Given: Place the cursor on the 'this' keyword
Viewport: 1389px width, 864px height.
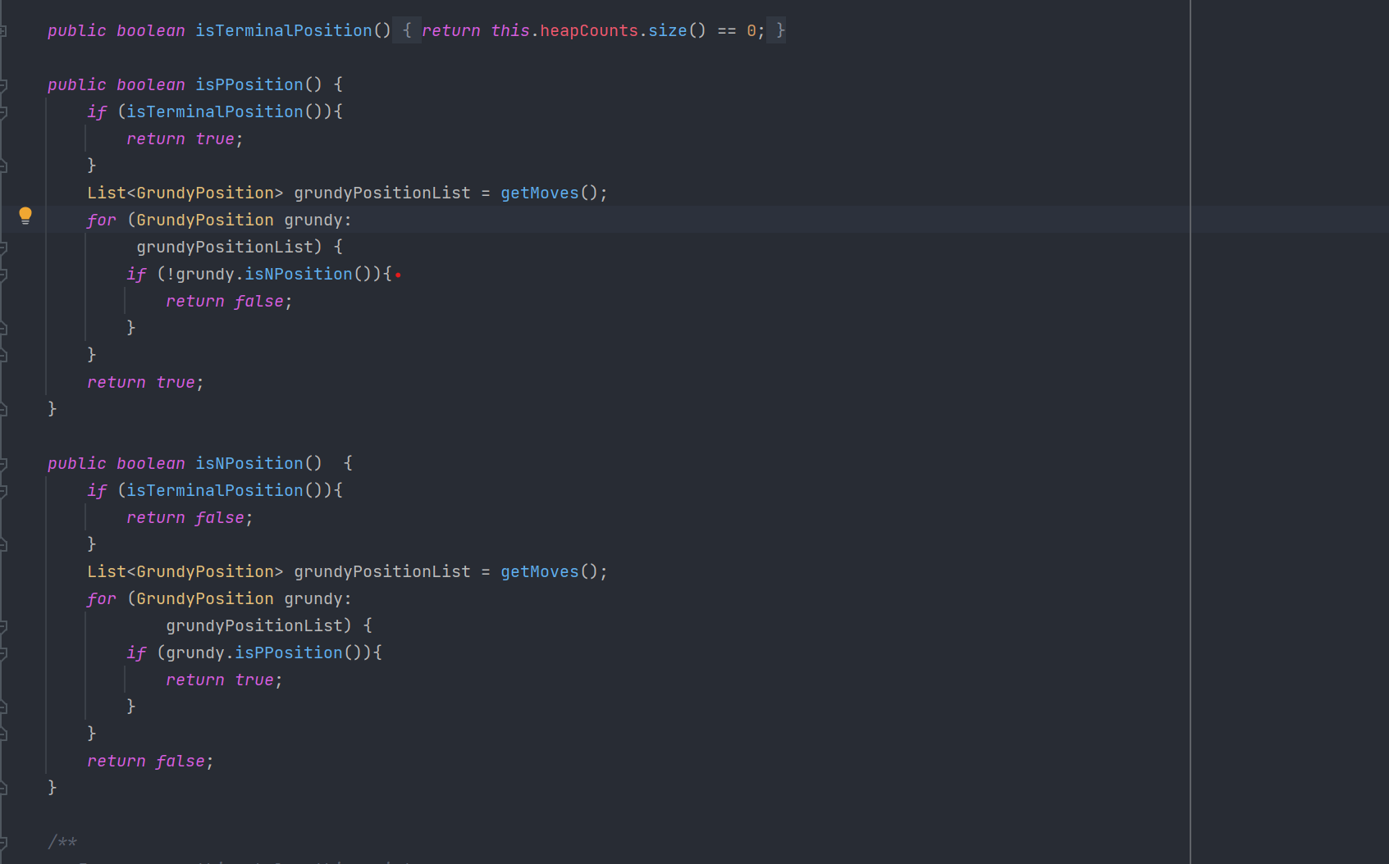Looking at the screenshot, I should [509, 31].
